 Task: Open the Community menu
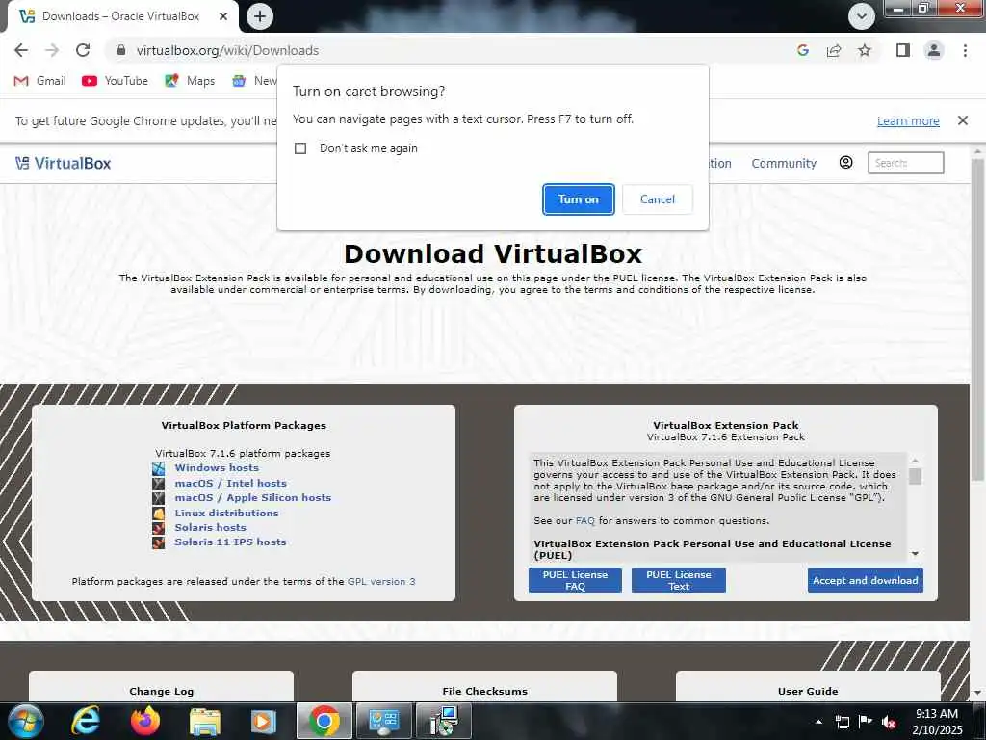784,164
